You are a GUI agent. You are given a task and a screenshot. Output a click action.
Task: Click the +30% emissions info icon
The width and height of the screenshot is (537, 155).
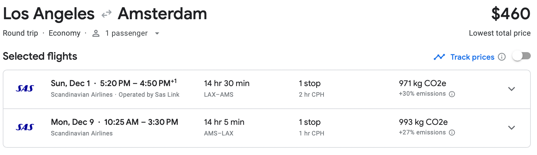(452, 94)
